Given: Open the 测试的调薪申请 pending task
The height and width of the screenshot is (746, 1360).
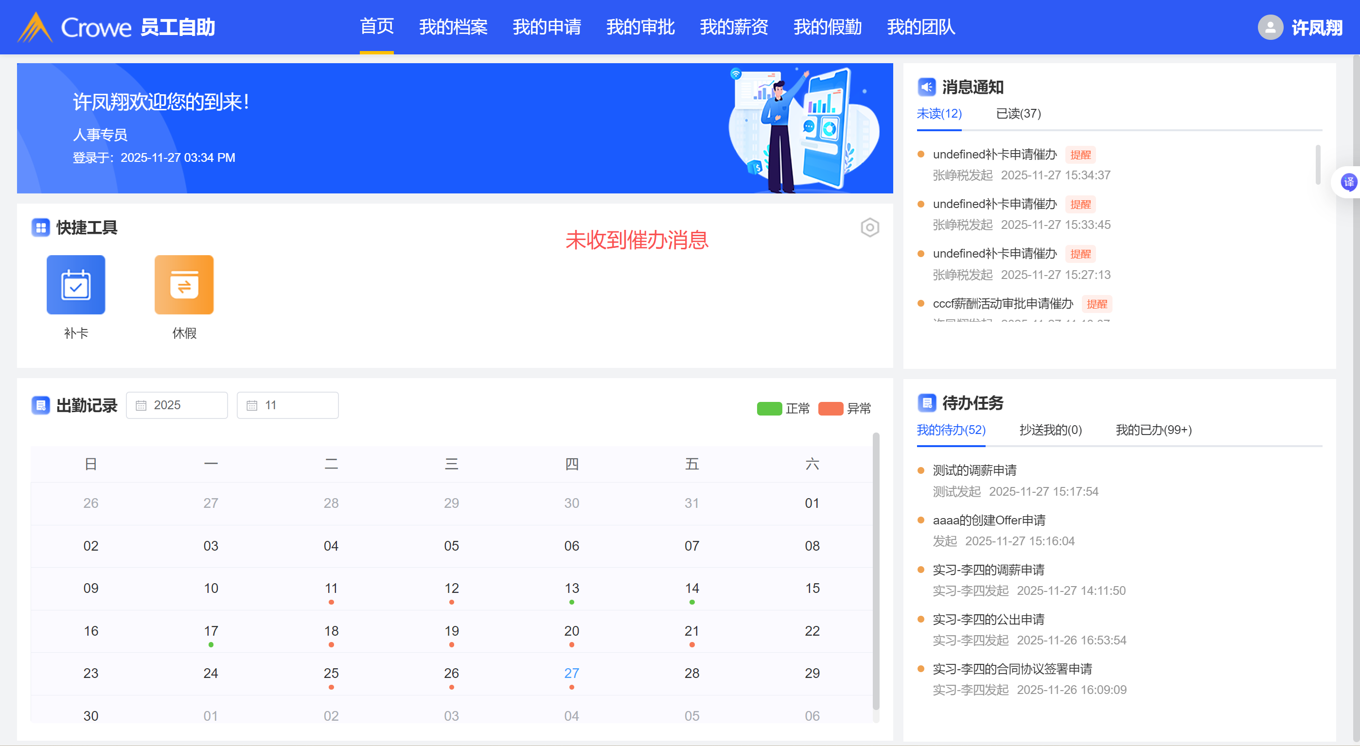Looking at the screenshot, I should pos(974,470).
